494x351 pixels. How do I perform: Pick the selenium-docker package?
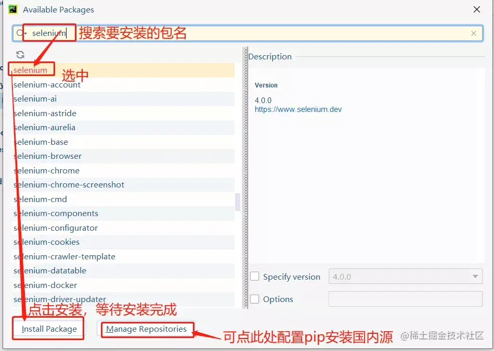(124, 285)
